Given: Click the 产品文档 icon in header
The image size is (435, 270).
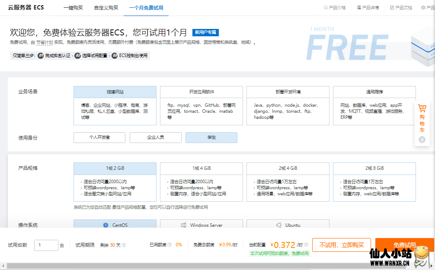Looking at the screenshot, I should 392,7.
